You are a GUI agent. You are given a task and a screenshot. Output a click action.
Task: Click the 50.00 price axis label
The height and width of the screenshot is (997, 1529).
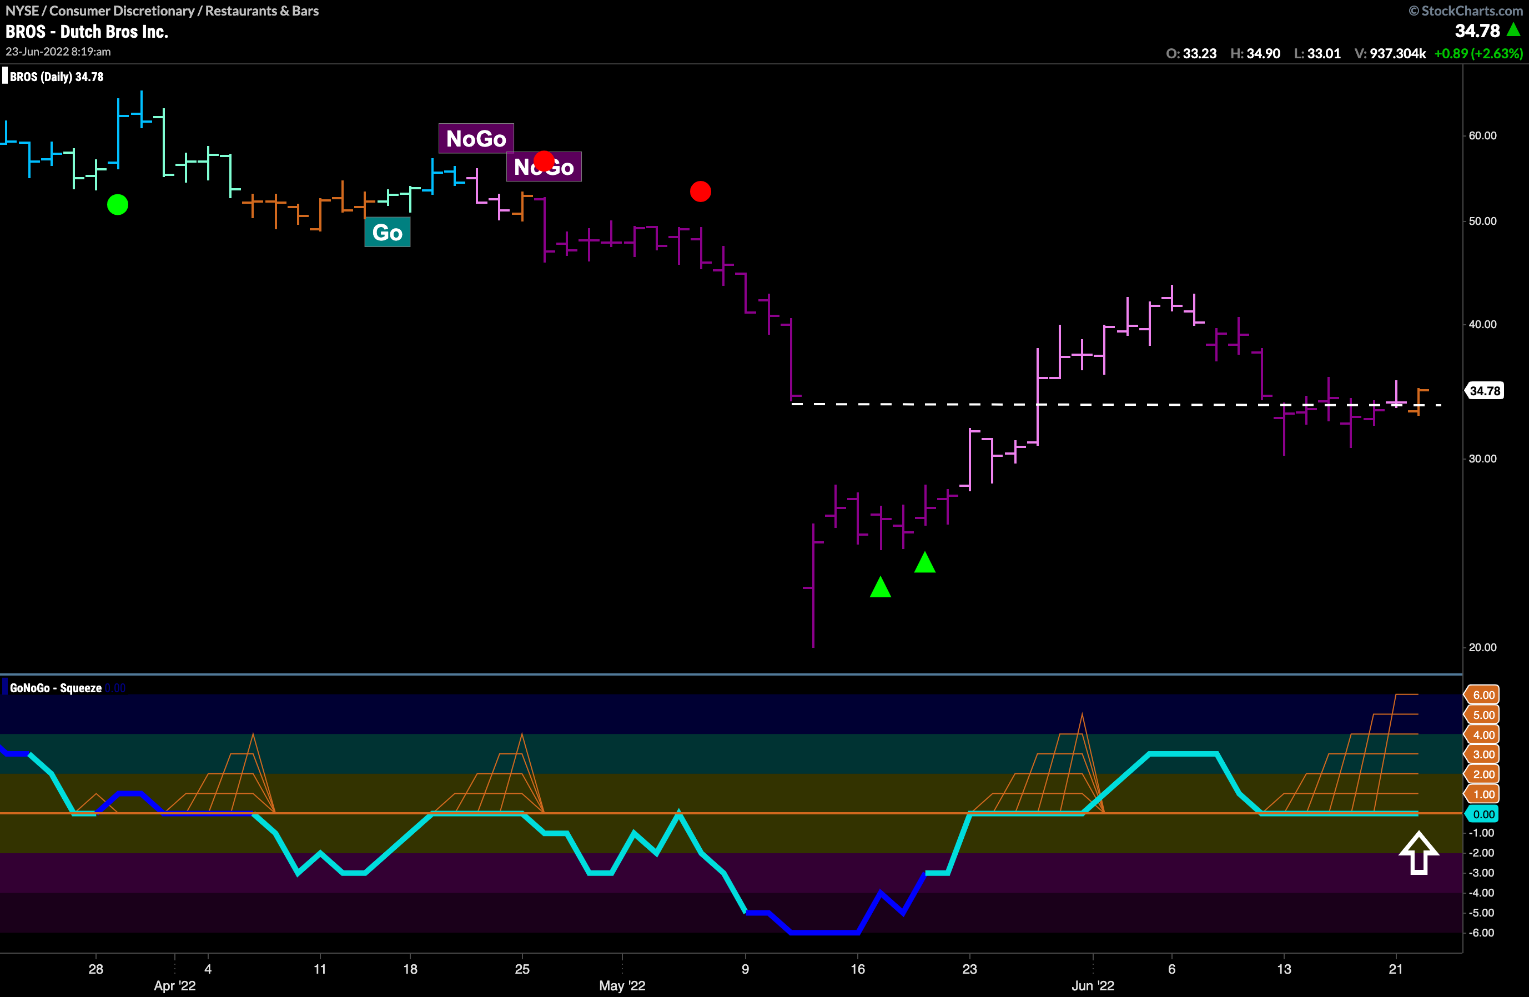[1482, 221]
